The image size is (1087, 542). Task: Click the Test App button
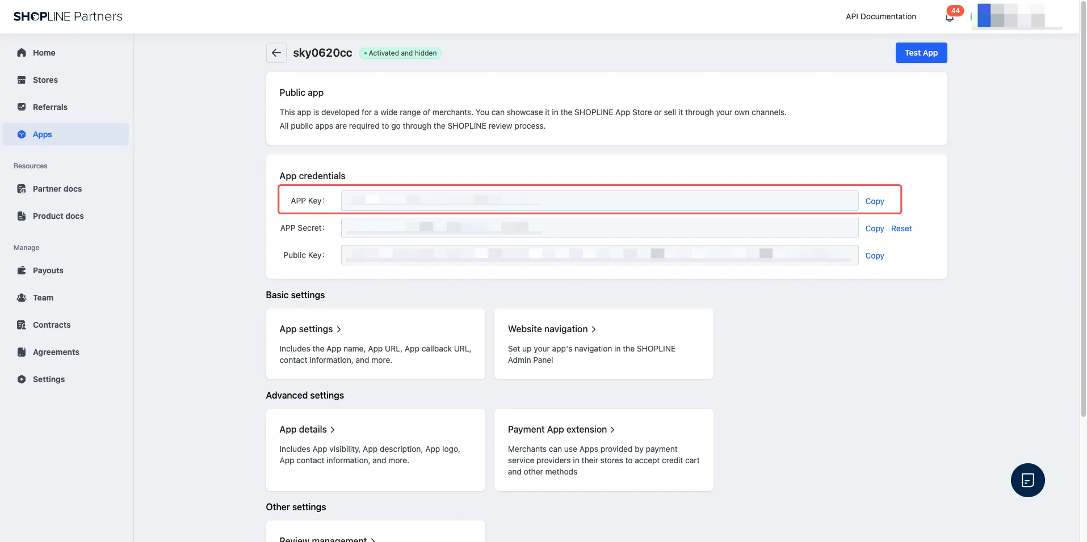[x=921, y=53]
